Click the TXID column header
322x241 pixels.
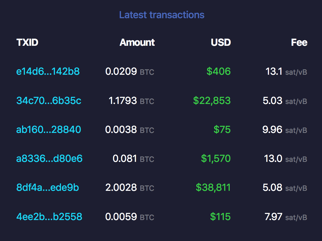click(27, 42)
